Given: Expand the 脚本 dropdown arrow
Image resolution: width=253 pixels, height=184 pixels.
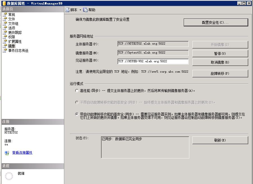Looking at the screenshot, I should click(x=81, y=9).
